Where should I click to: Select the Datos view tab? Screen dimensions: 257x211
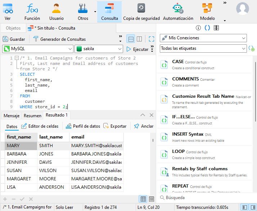(x=12, y=127)
